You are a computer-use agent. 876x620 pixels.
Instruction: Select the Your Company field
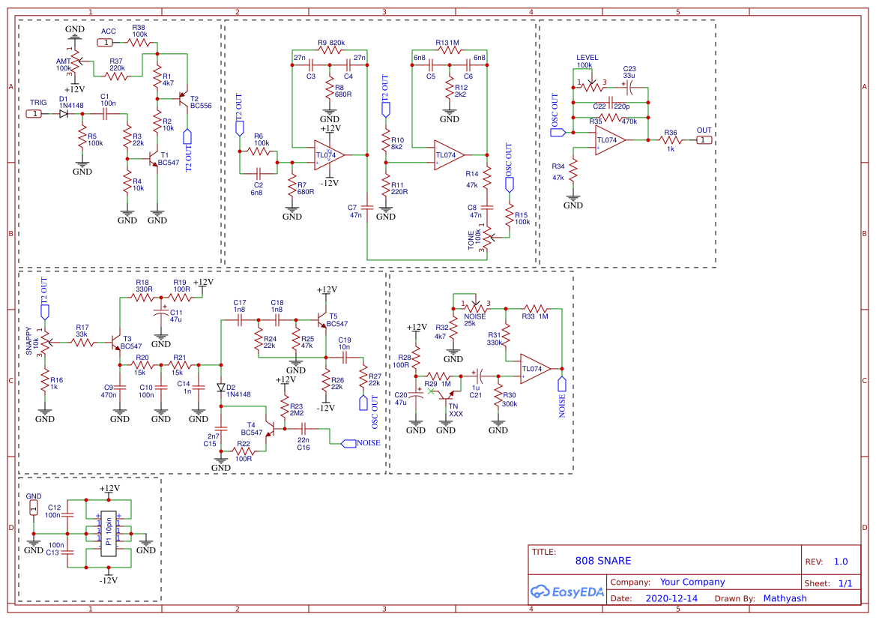tap(692, 582)
